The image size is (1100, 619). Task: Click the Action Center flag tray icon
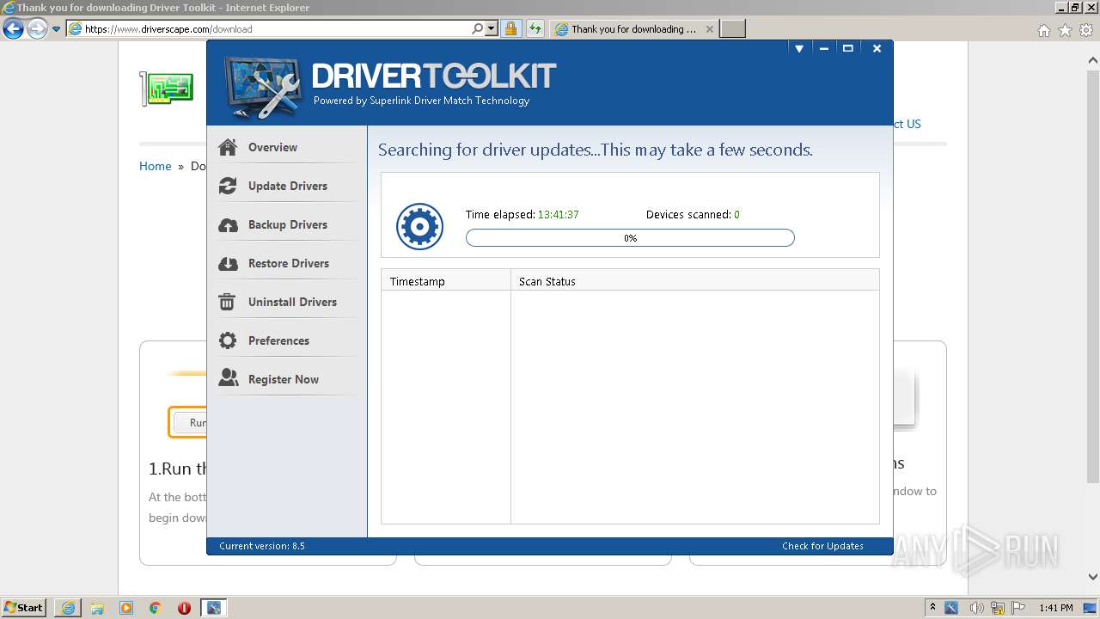[1019, 608]
